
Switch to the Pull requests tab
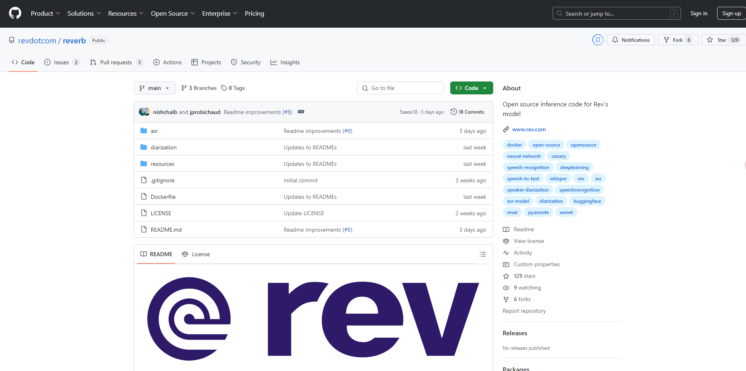(116, 62)
